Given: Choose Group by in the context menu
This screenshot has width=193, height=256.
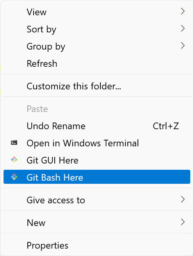Looking at the screenshot, I should point(97,46).
